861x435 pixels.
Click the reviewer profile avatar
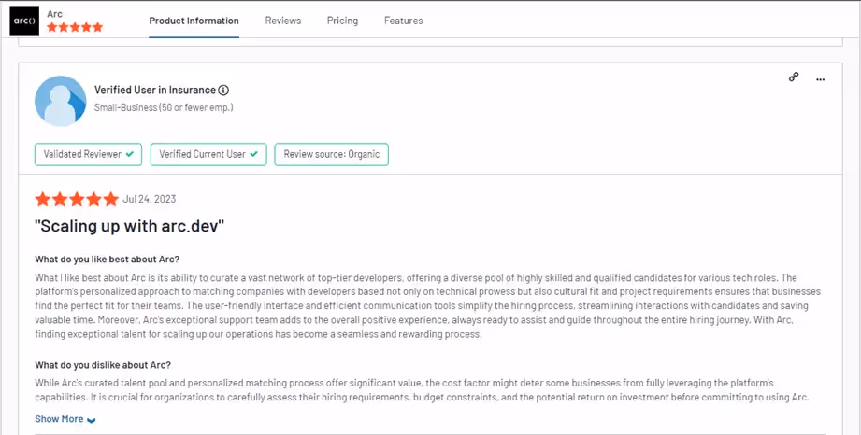click(x=61, y=101)
